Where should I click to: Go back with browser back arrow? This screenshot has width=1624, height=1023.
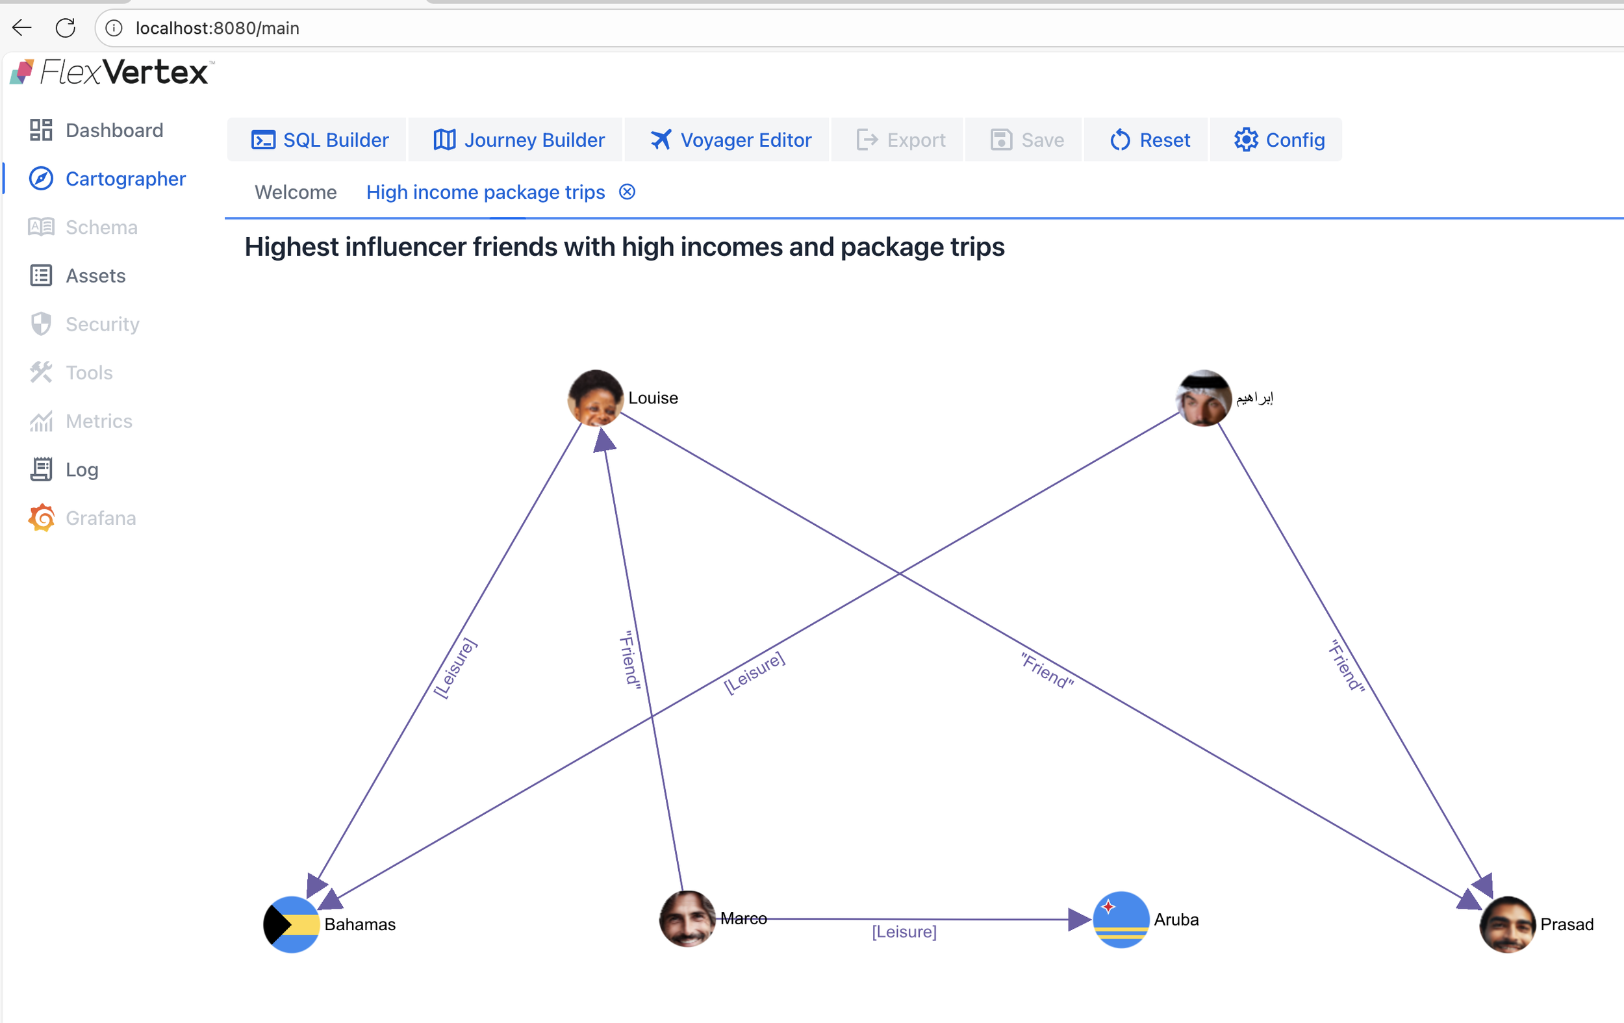tap(22, 28)
